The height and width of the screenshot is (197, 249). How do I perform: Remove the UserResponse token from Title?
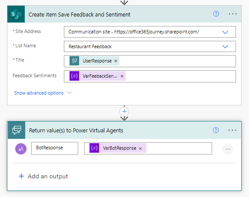pyautogui.click(x=116, y=61)
